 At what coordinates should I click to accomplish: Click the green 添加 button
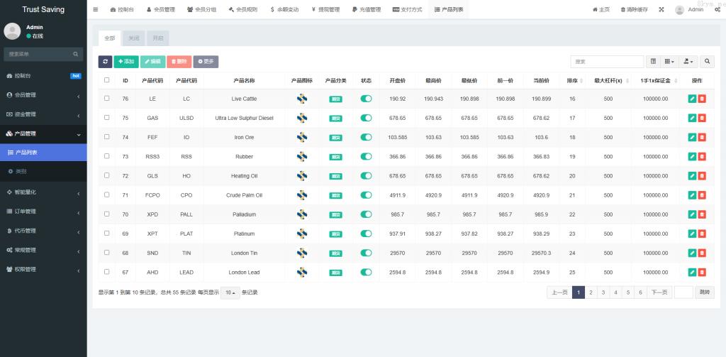(126, 62)
